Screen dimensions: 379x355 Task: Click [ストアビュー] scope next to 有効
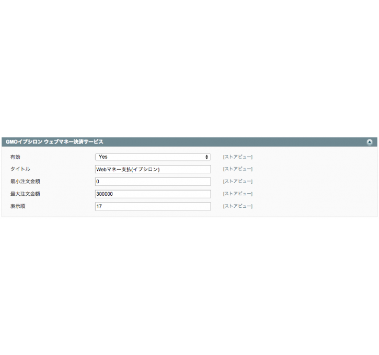click(x=238, y=157)
